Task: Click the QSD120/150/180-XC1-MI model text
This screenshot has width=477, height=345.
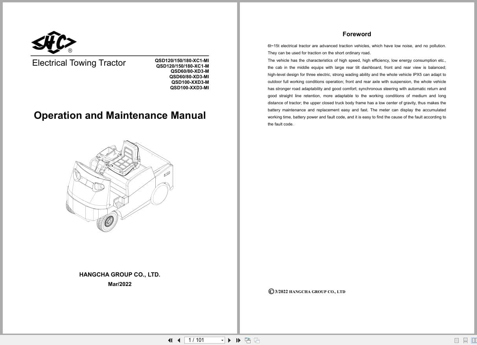Action: coord(182,61)
